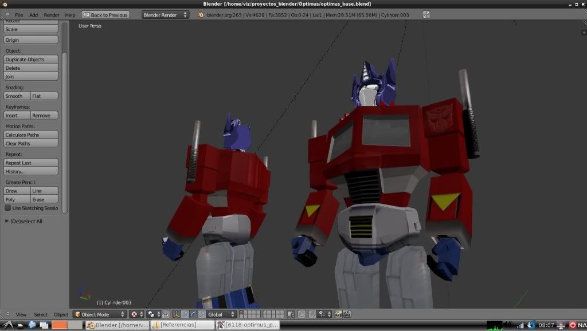
Task: Click the Blender logo icon in info header
Action: (201, 15)
